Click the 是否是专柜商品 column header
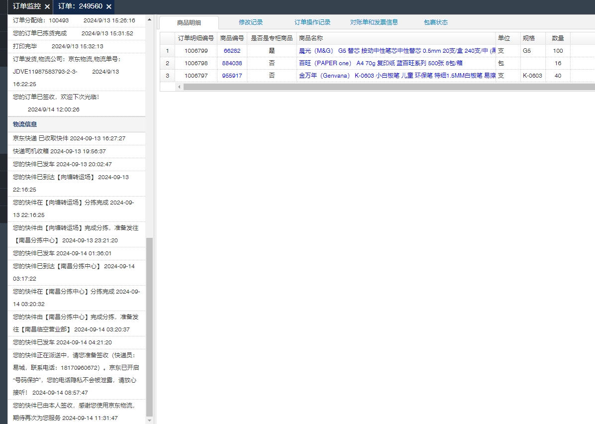The height and width of the screenshot is (424, 595). [x=272, y=38]
